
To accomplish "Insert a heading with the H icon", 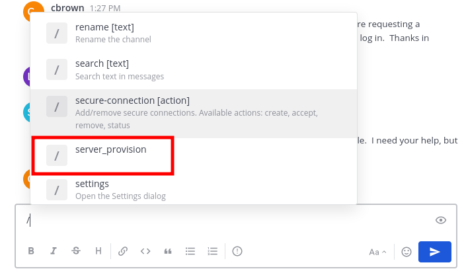I will [98, 251].
